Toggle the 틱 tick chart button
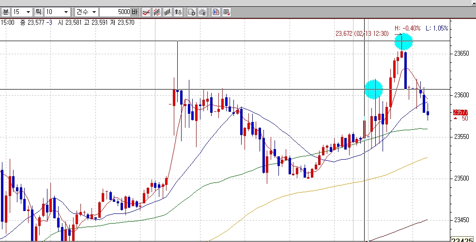 pos(39,12)
